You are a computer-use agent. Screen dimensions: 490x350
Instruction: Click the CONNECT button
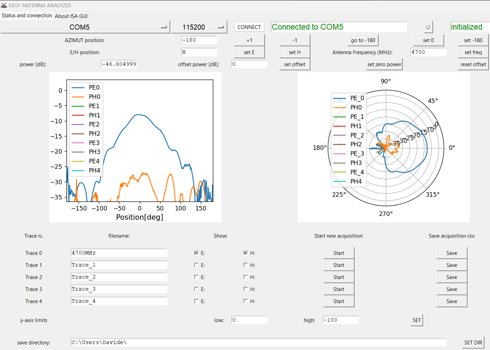(x=249, y=27)
